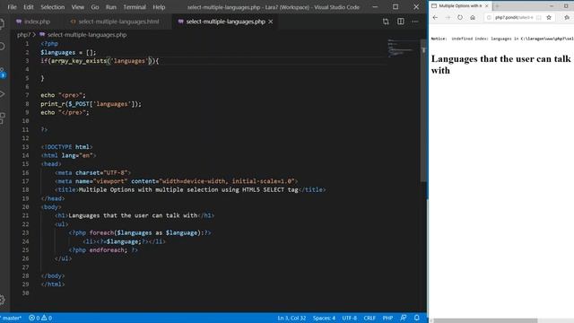Image resolution: width=574 pixels, height=323 pixels.
Task: Open the favorites list in browser toolbar
Action: tap(567, 17)
